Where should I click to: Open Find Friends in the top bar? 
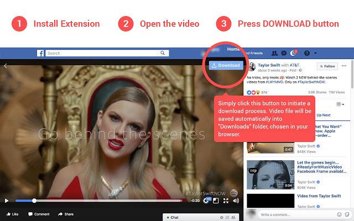(253, 53)
